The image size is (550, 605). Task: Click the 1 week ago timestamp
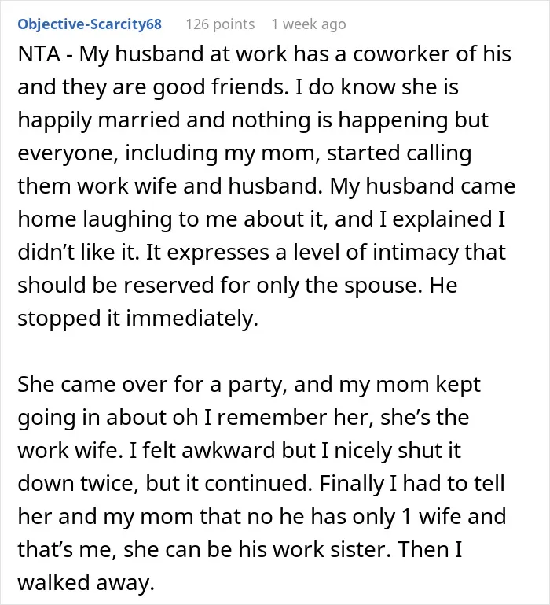(x=309, y=24)
